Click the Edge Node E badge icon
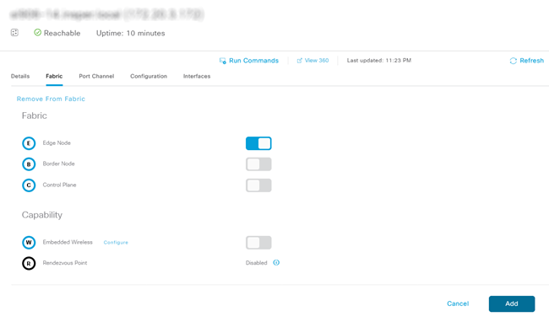 point(29,143)
